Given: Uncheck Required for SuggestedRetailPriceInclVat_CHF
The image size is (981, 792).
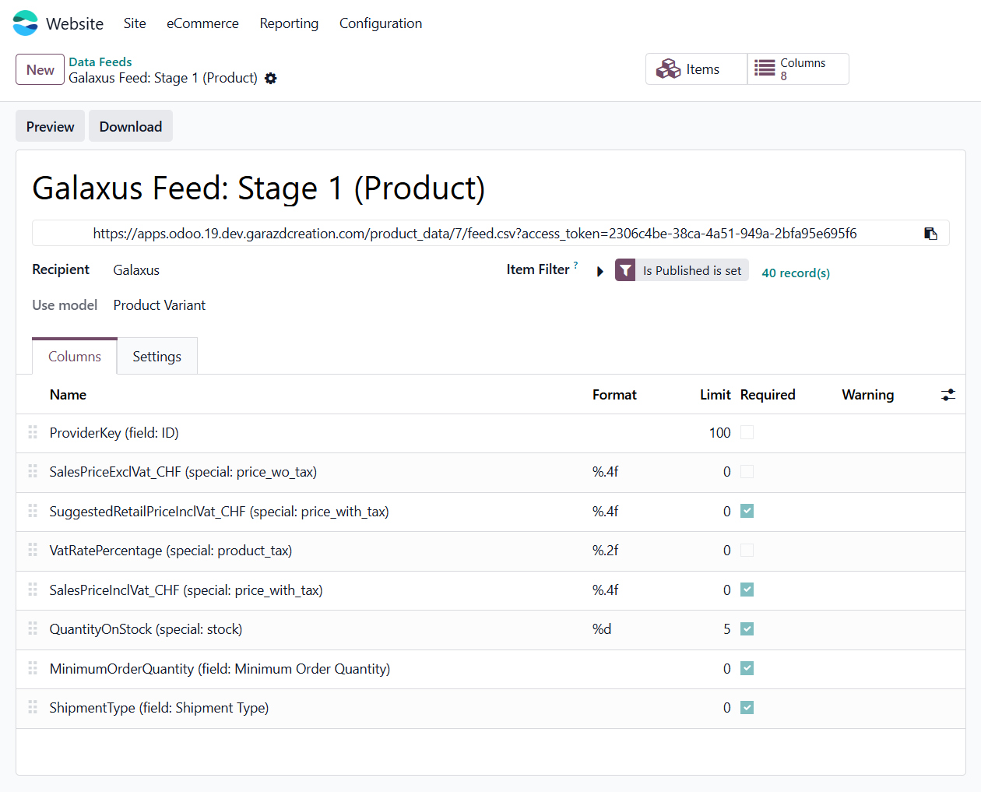Looking at the screenshot, I should point(747,511).
